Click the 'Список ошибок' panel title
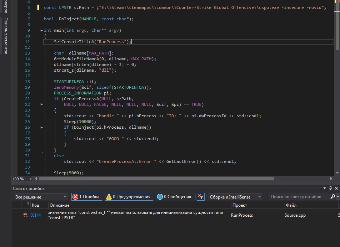The height and width of the screenshot is (247, 340). pos(29,189)
